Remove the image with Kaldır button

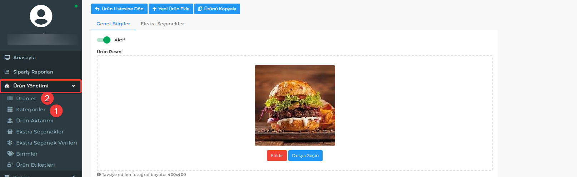tap(277, 156)
